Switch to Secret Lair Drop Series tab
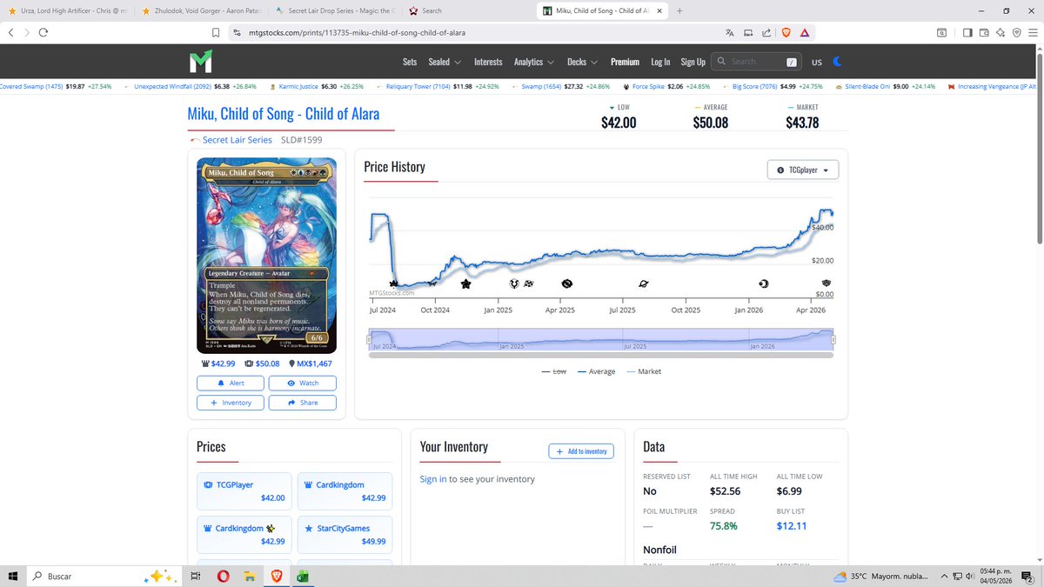The image size is (1044, 587). (x=334, y=10)
